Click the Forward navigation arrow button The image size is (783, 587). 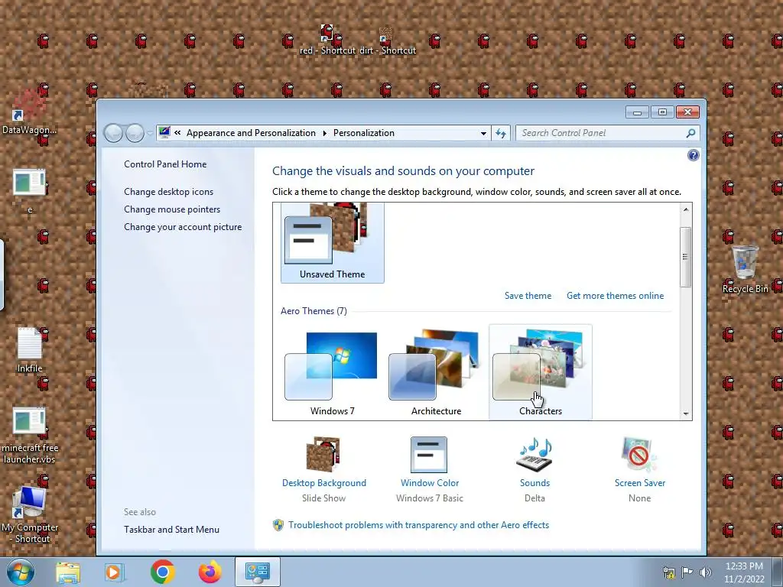pyautogui.click(x=135, y=133)
